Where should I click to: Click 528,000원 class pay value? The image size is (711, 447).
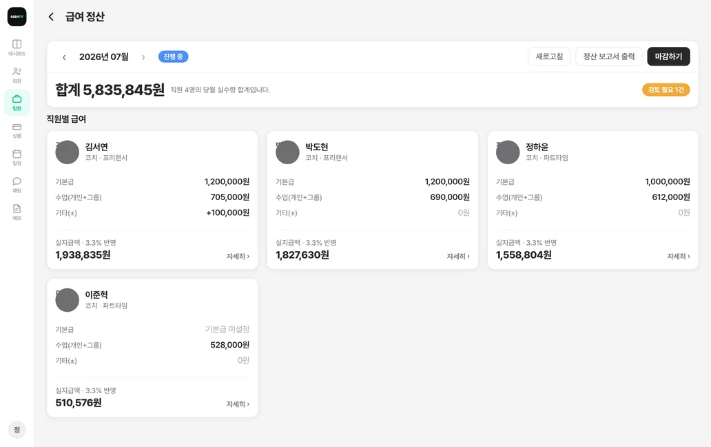230,346
